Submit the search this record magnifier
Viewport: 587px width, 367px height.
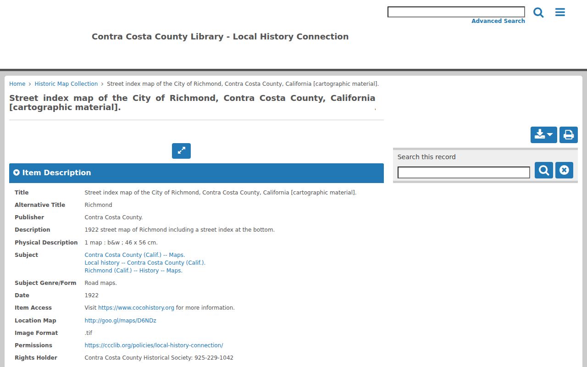tap(544, 170)
